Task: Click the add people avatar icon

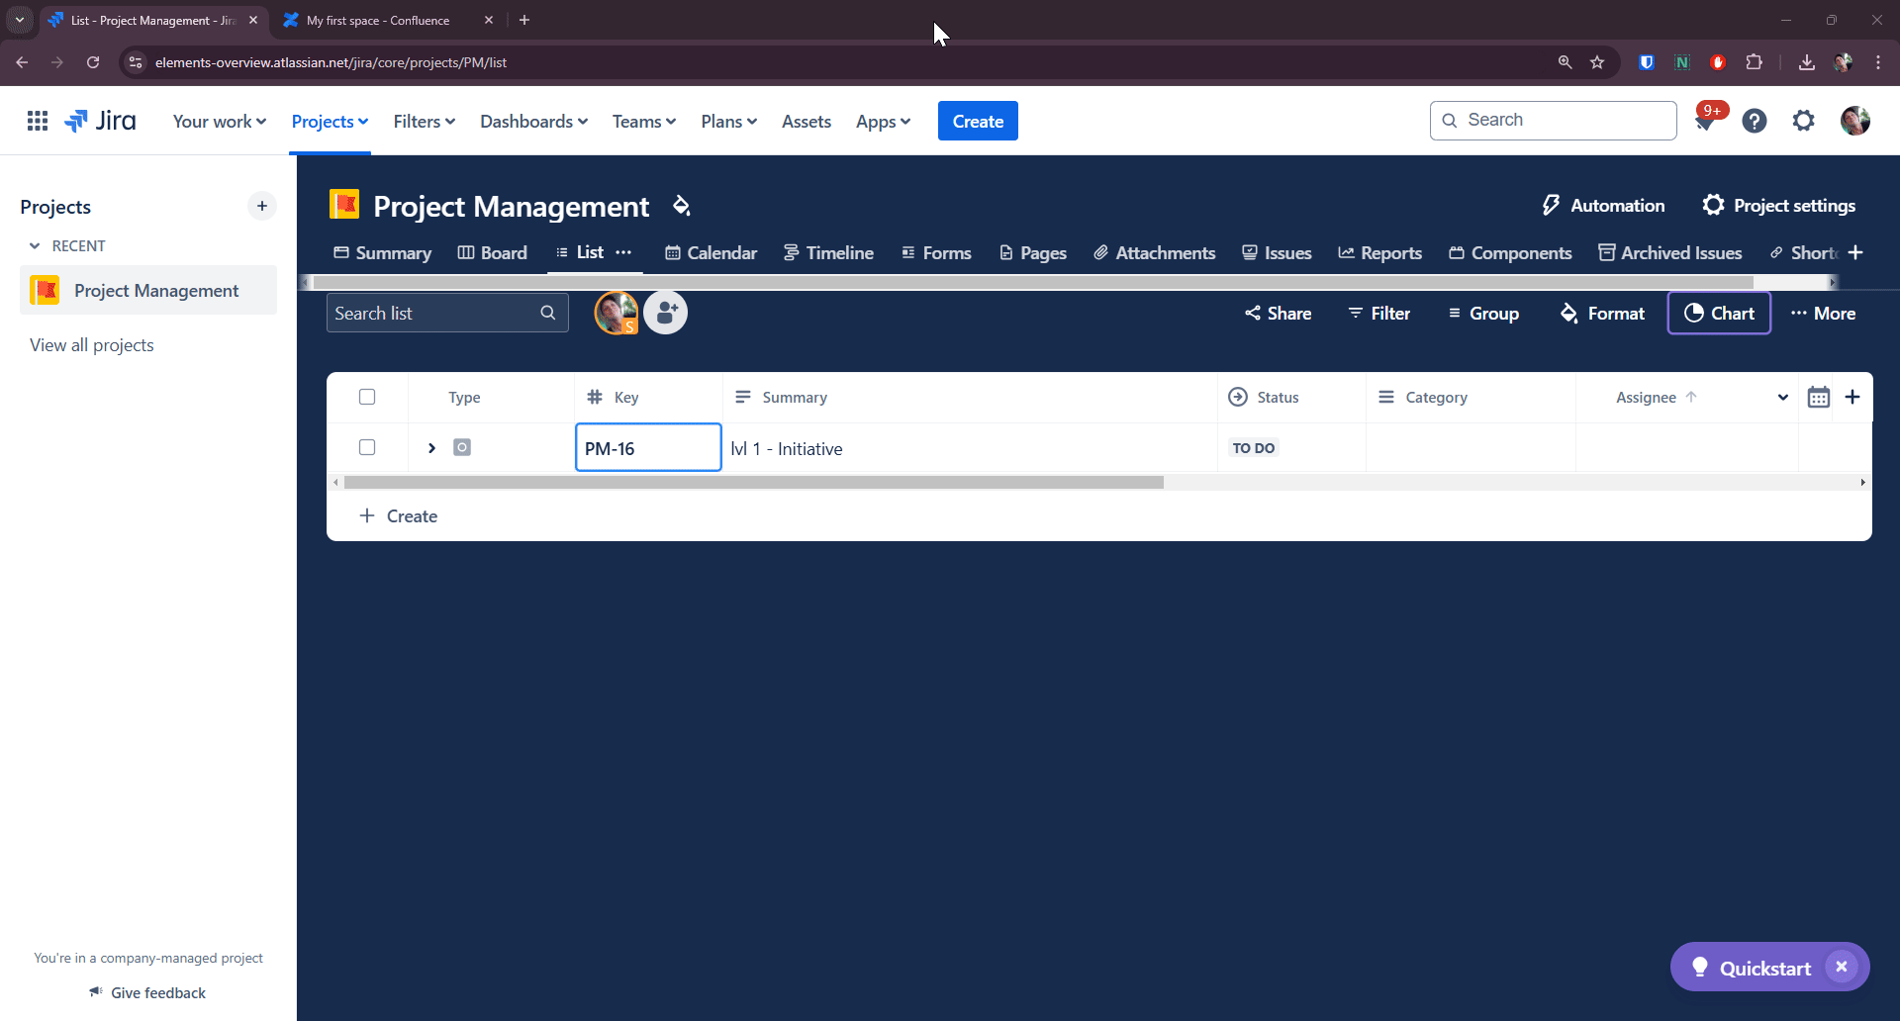Action: (x=666, y=313)
